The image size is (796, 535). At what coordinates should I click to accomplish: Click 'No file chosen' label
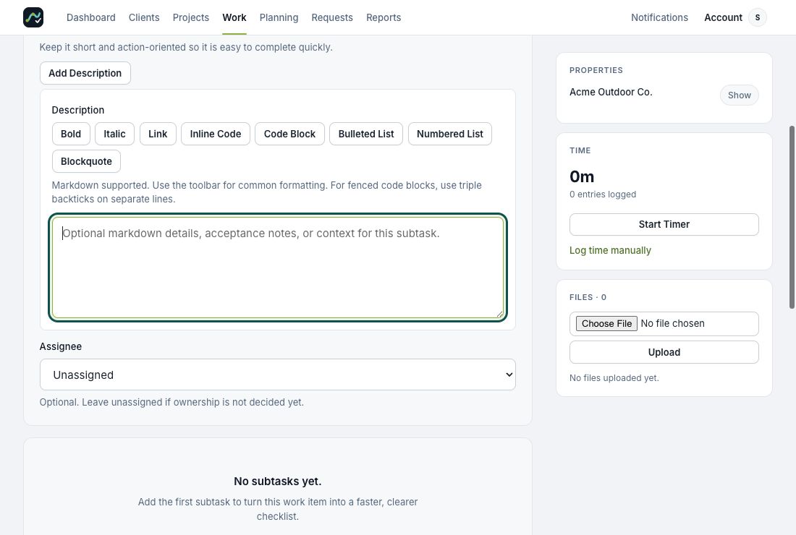pos(673,324)
